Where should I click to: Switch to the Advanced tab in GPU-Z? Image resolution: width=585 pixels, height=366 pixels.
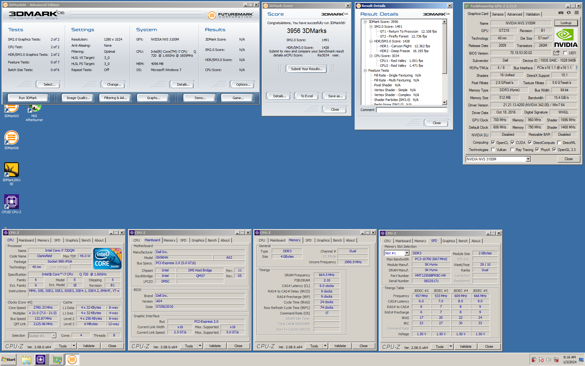[515, 14]
